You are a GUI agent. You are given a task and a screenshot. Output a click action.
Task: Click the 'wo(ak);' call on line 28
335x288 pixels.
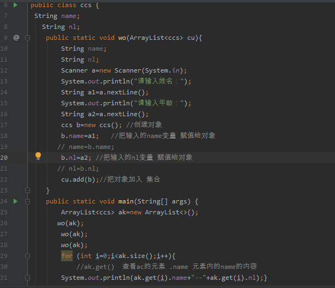[x=74, y=245]
